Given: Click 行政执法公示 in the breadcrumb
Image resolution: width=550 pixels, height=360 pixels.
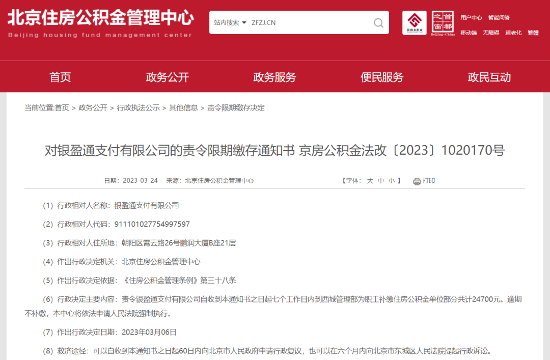Looking at the screenshot, I should point(138,108).
